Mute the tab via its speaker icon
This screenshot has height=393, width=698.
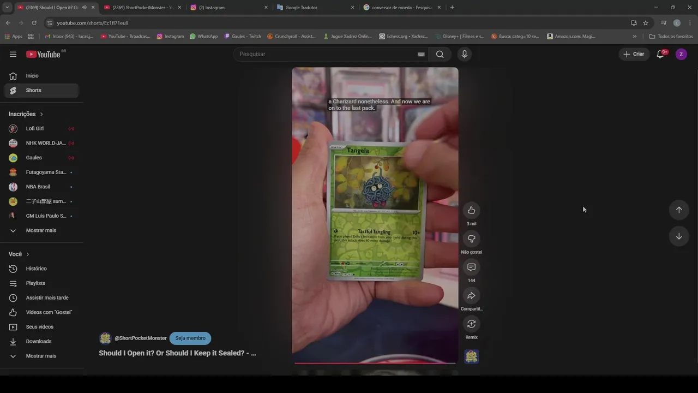click(x=84, y=8)
